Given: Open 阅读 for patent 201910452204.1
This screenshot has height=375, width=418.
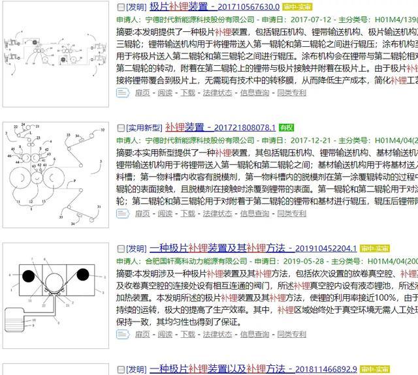Looking at the screenshot, I should (165, 334).
